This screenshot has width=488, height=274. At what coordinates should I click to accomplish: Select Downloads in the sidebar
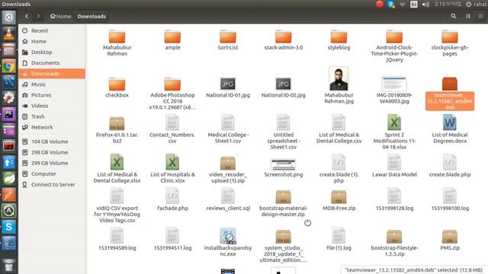[52, 74]
